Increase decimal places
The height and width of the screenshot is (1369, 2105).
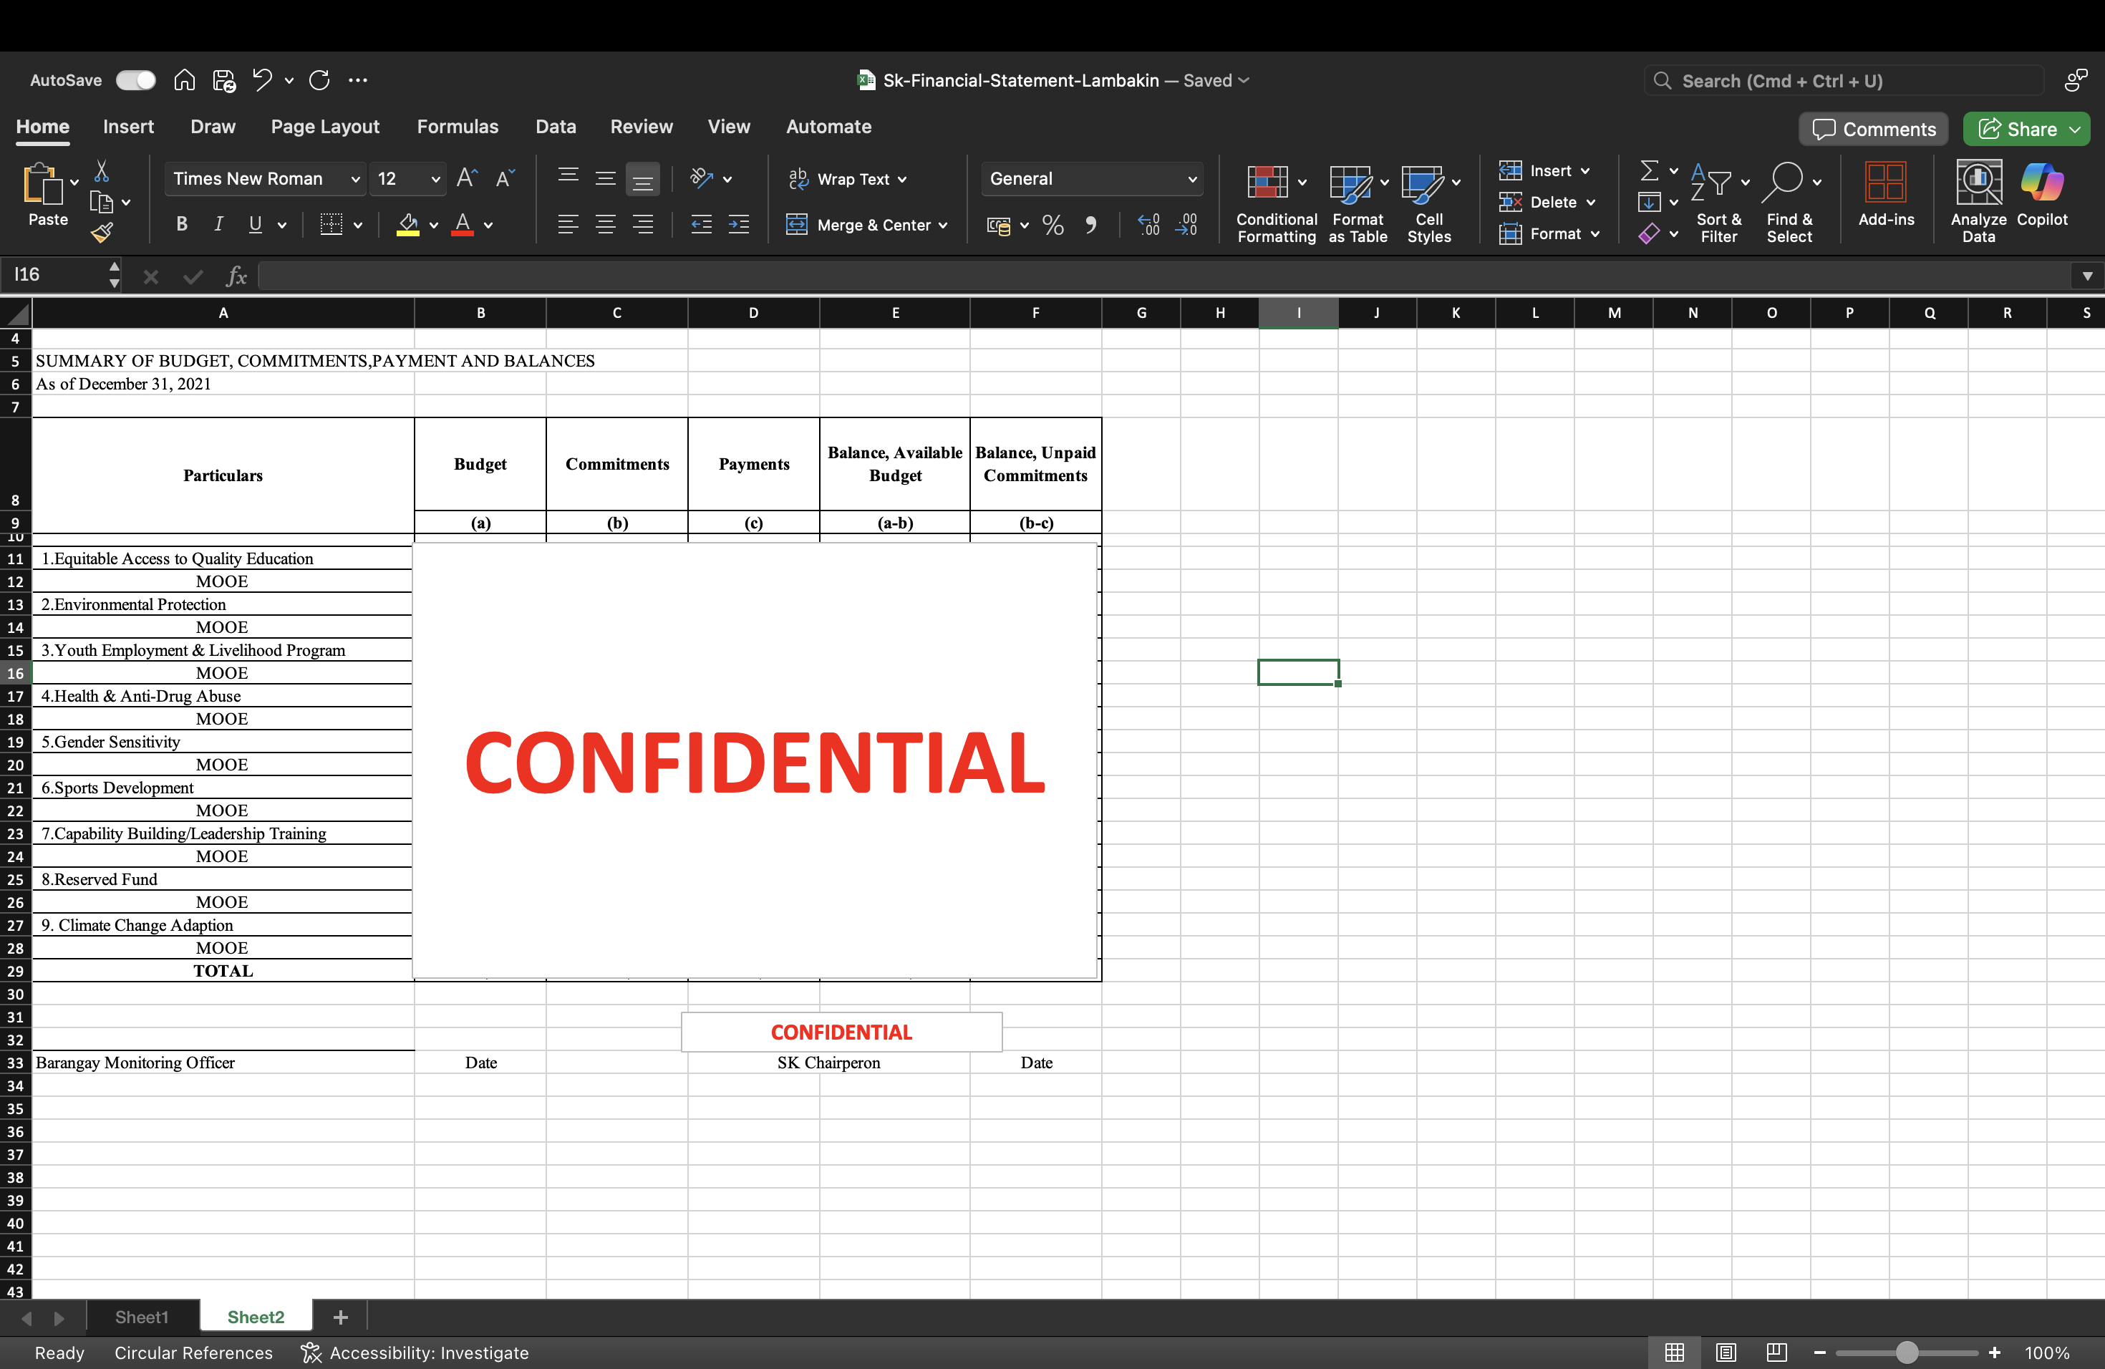1149,226
